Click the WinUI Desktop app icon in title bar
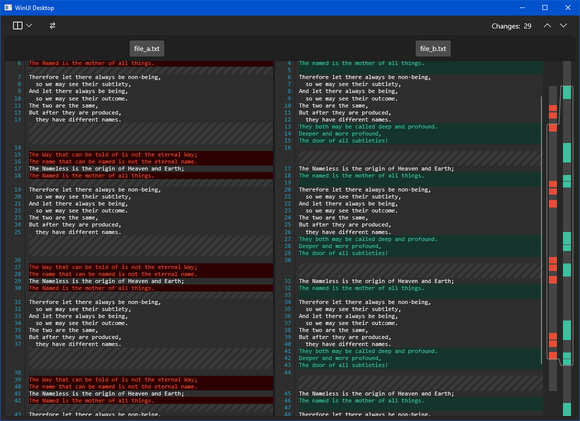Screen dimensions: 580x421 tap(8, 8)
